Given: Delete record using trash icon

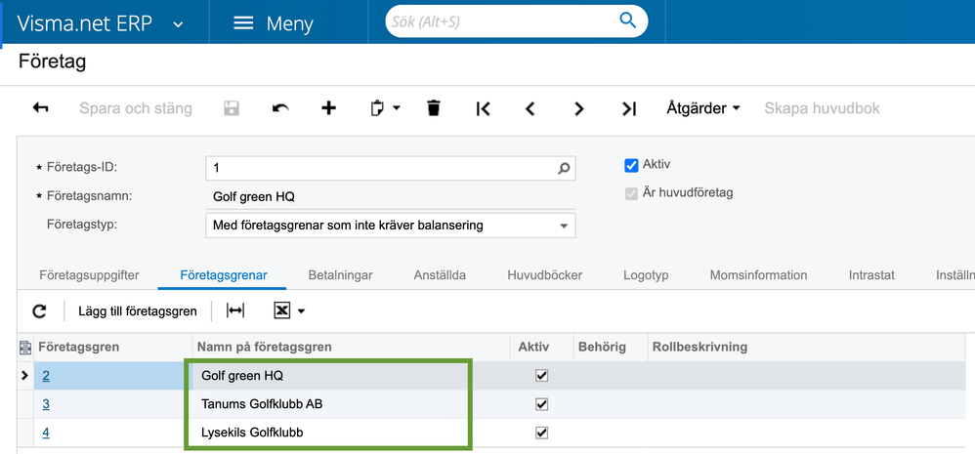Looking at the screenshot, I should tap(434, 108).
